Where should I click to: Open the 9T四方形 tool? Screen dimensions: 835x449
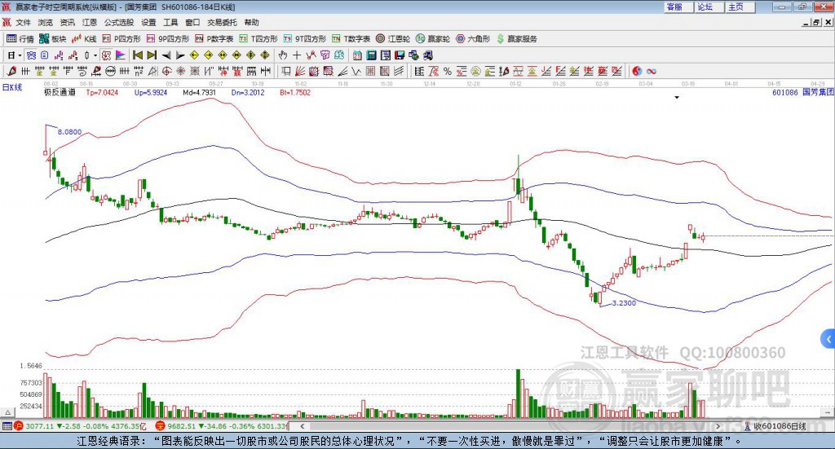(x=305, y=39)
